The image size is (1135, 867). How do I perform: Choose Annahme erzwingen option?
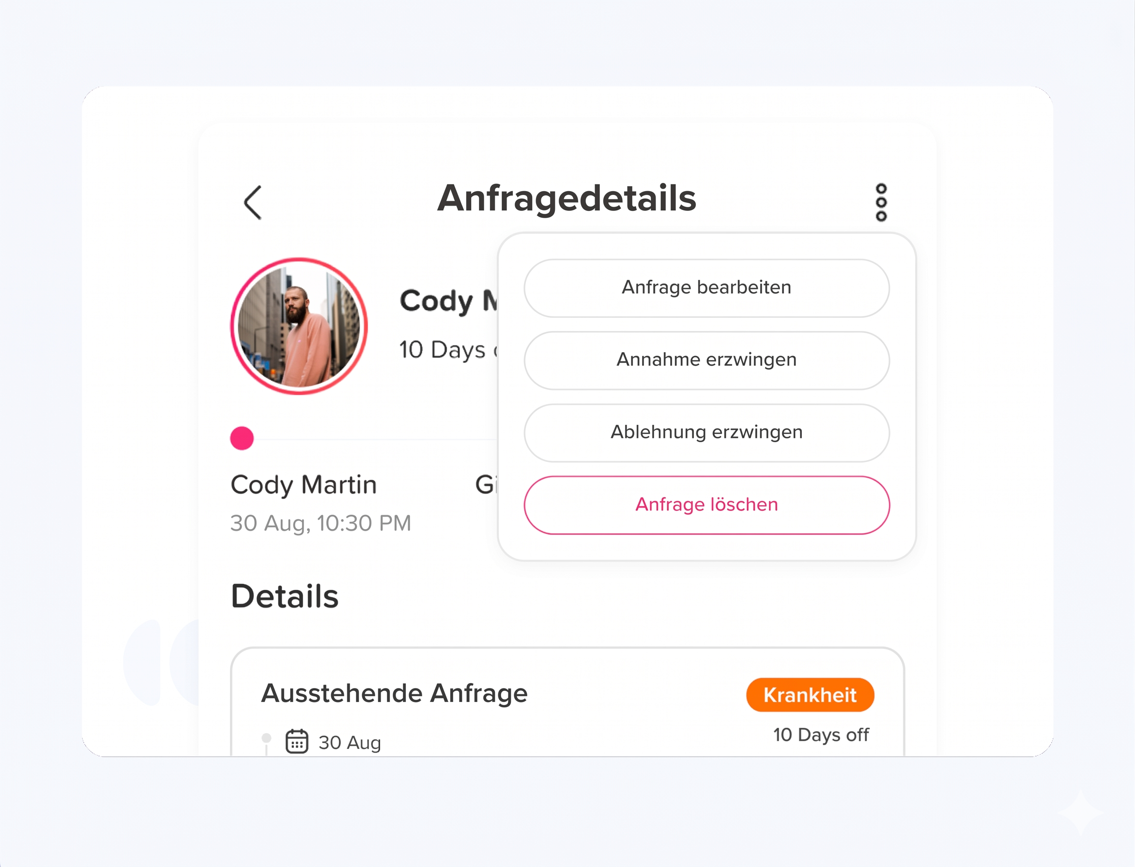coord(706,360)
